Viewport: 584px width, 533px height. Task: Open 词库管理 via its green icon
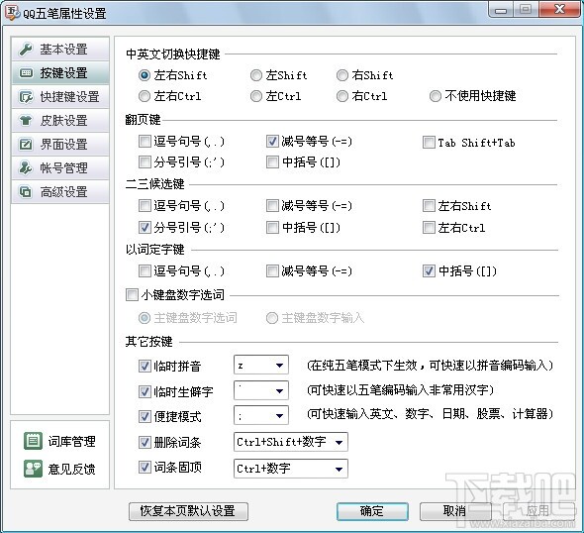33,441
